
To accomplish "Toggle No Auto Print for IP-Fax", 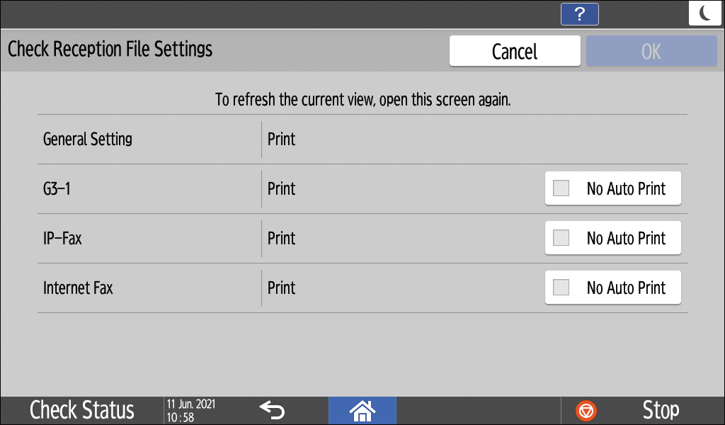I will 612,238.
